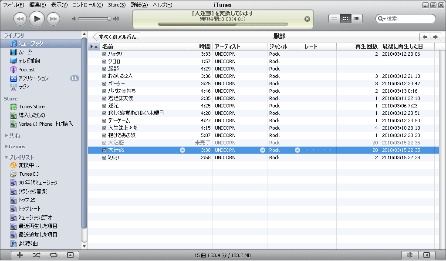
Task: Select ミュージック in library sidebar
Action: pyautogui.click(x=41, y=43)
